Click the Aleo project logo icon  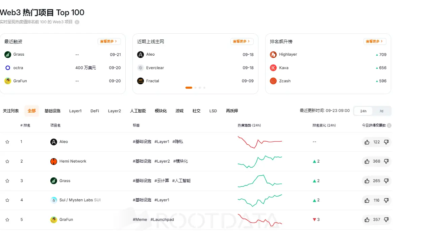click(53, 142)
